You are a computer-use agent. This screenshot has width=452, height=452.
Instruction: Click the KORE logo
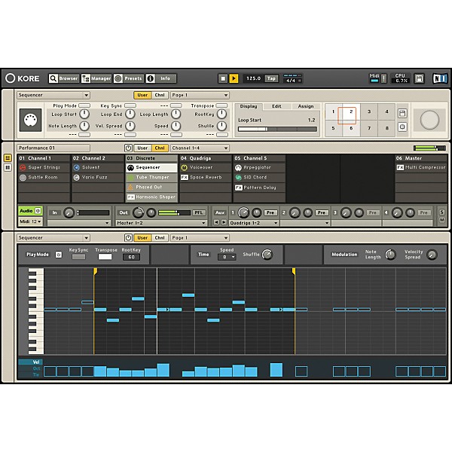point(23,78)
